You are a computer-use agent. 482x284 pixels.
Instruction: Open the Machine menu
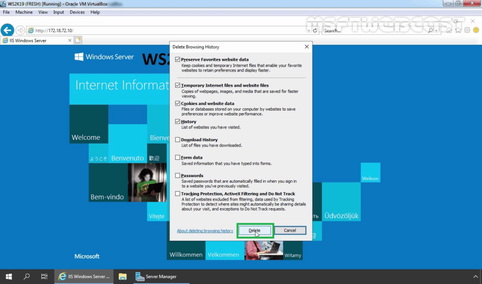[x=24, y=12]
